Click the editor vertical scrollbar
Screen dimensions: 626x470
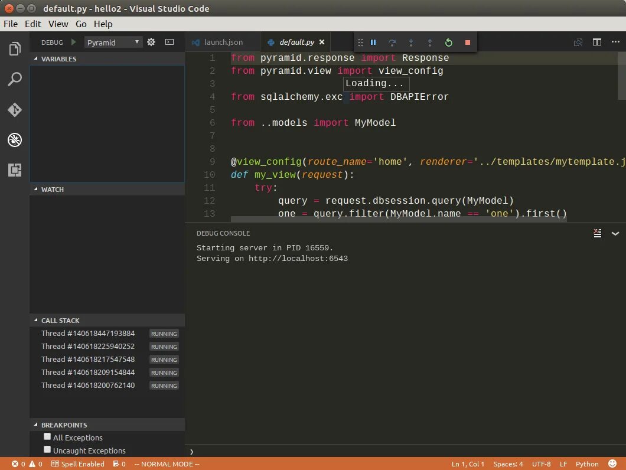(x=622, y=76)
